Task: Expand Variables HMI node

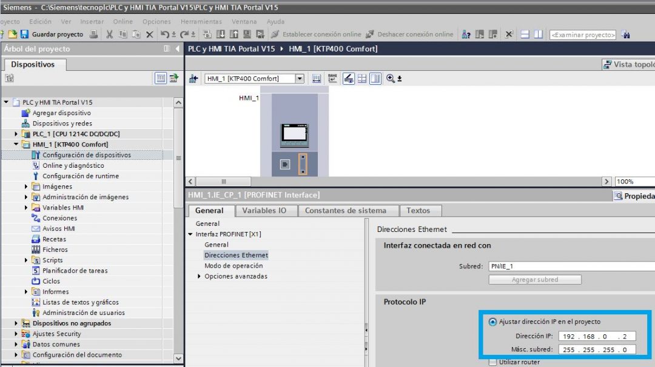Action: pos(26,207)
